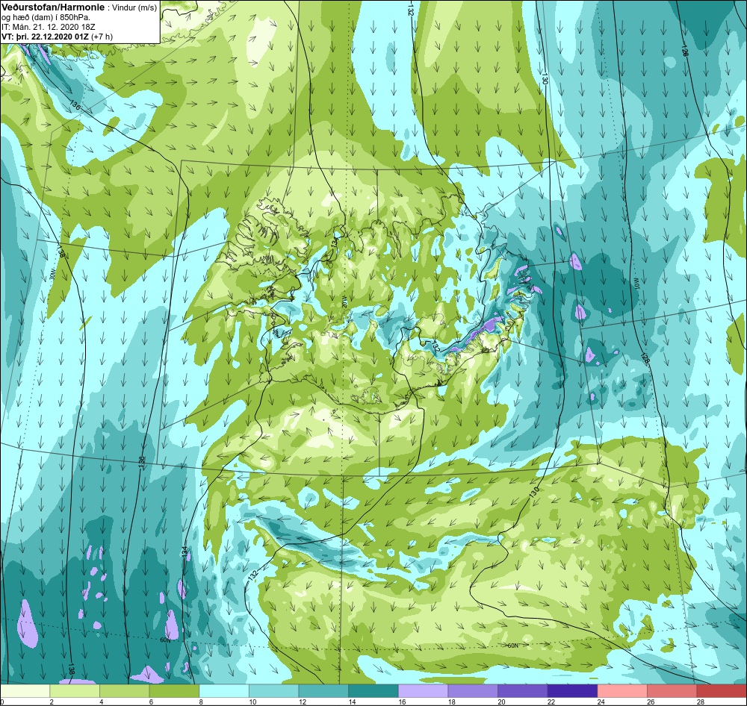The image size is (747, 706).
Task: Click the 'Veðurstofan/Harmonie' title text
Action: pyautogui.click(x=53, y=7)
